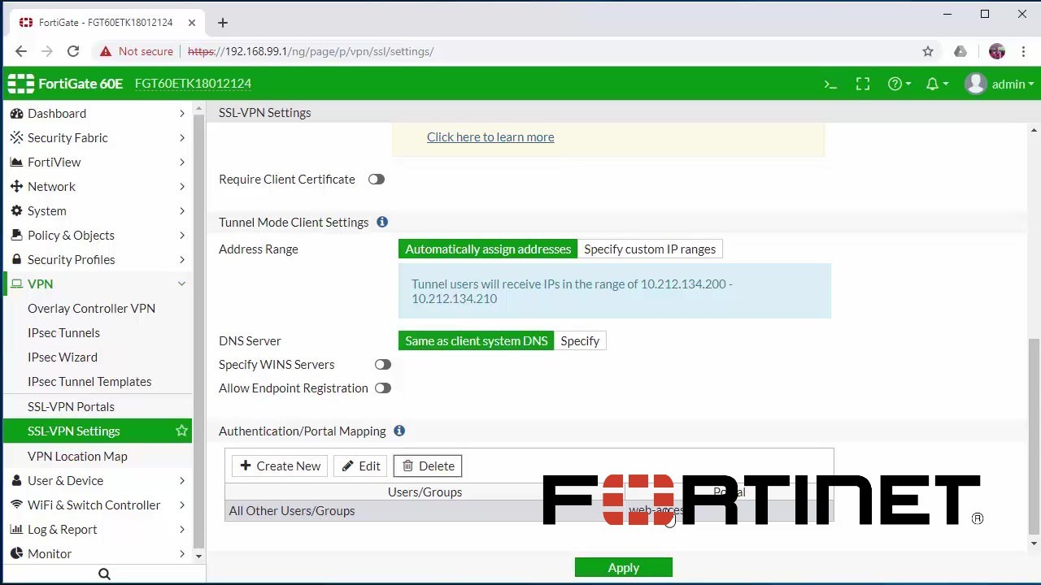The width and height of the screenshot is (1041, 585).
Task: Select Same as client system DNS
Action: tap(477, 341)
